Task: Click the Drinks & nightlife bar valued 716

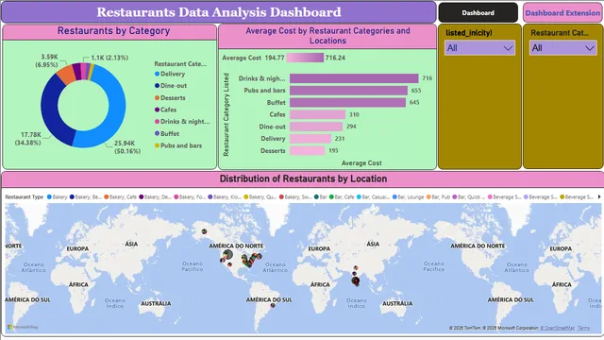Action: coord(354,78)
